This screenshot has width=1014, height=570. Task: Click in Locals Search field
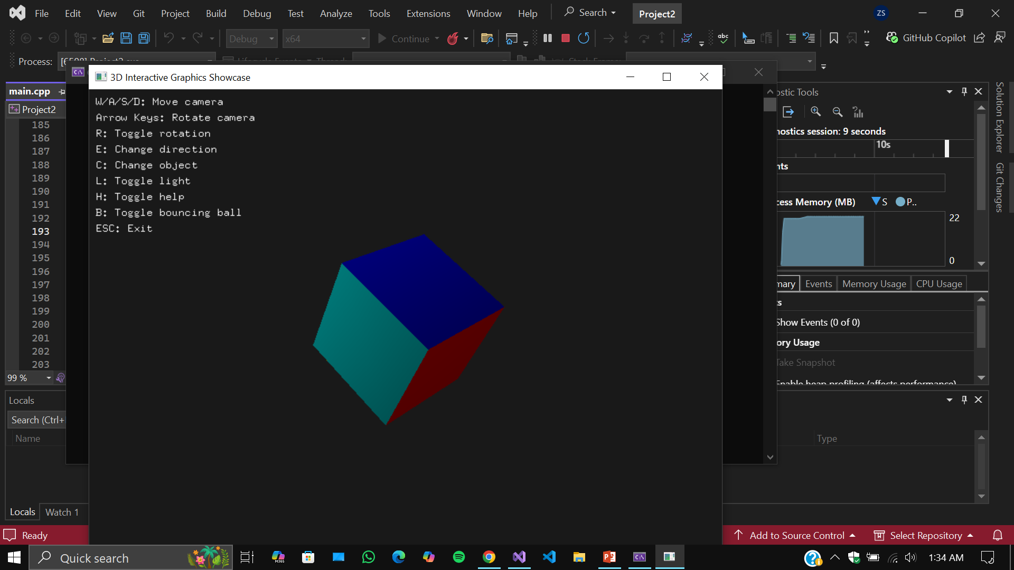[37, 420]
